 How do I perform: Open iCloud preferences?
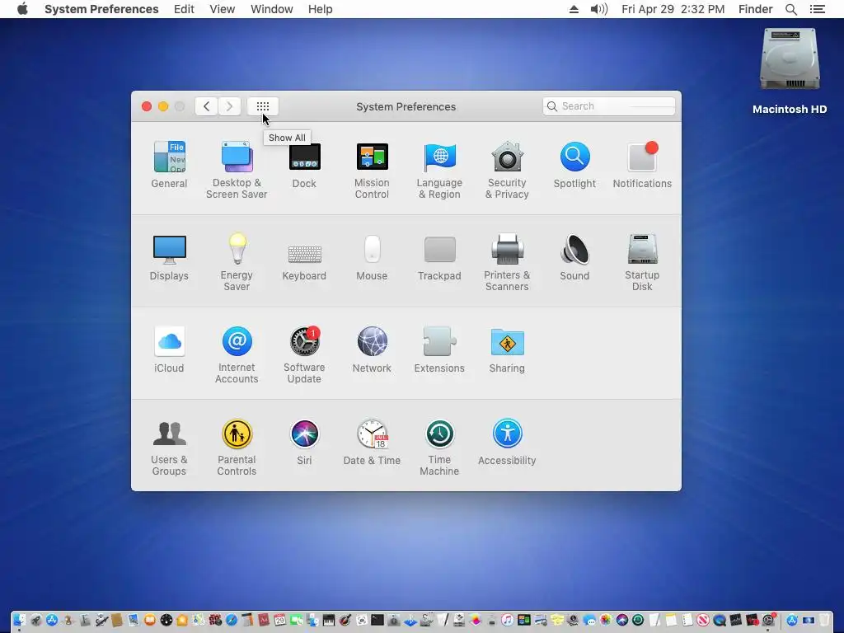tap(169, 349)
